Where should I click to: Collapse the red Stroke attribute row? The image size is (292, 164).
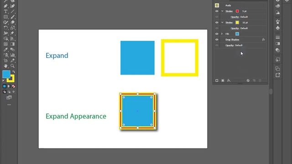tap(222, 11)
